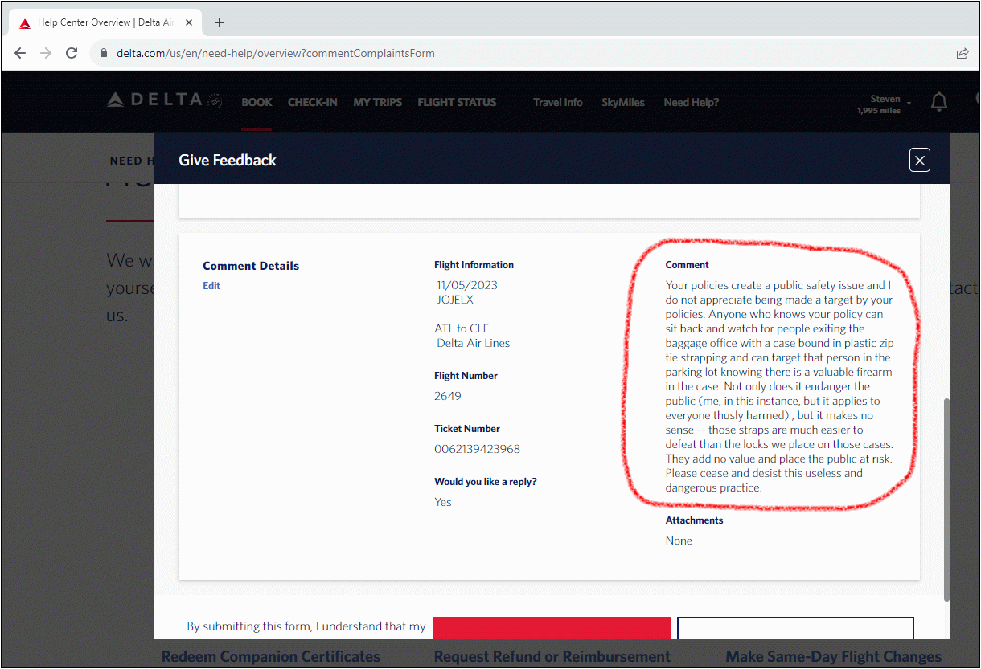Viewport: 981px width, 669px height.
Task: Click the ATL to CLE route text
Action: click(462, 328)
